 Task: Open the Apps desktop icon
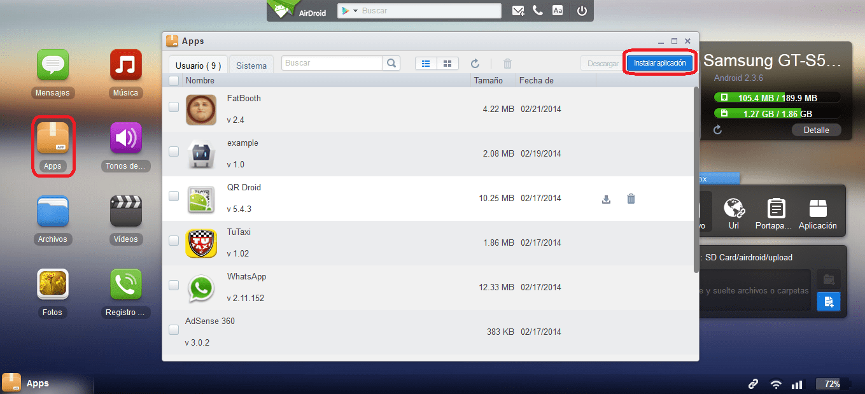(x=52, y=138)
